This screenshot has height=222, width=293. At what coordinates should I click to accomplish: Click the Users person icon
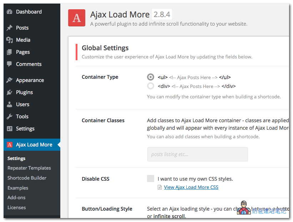(10, 104)
